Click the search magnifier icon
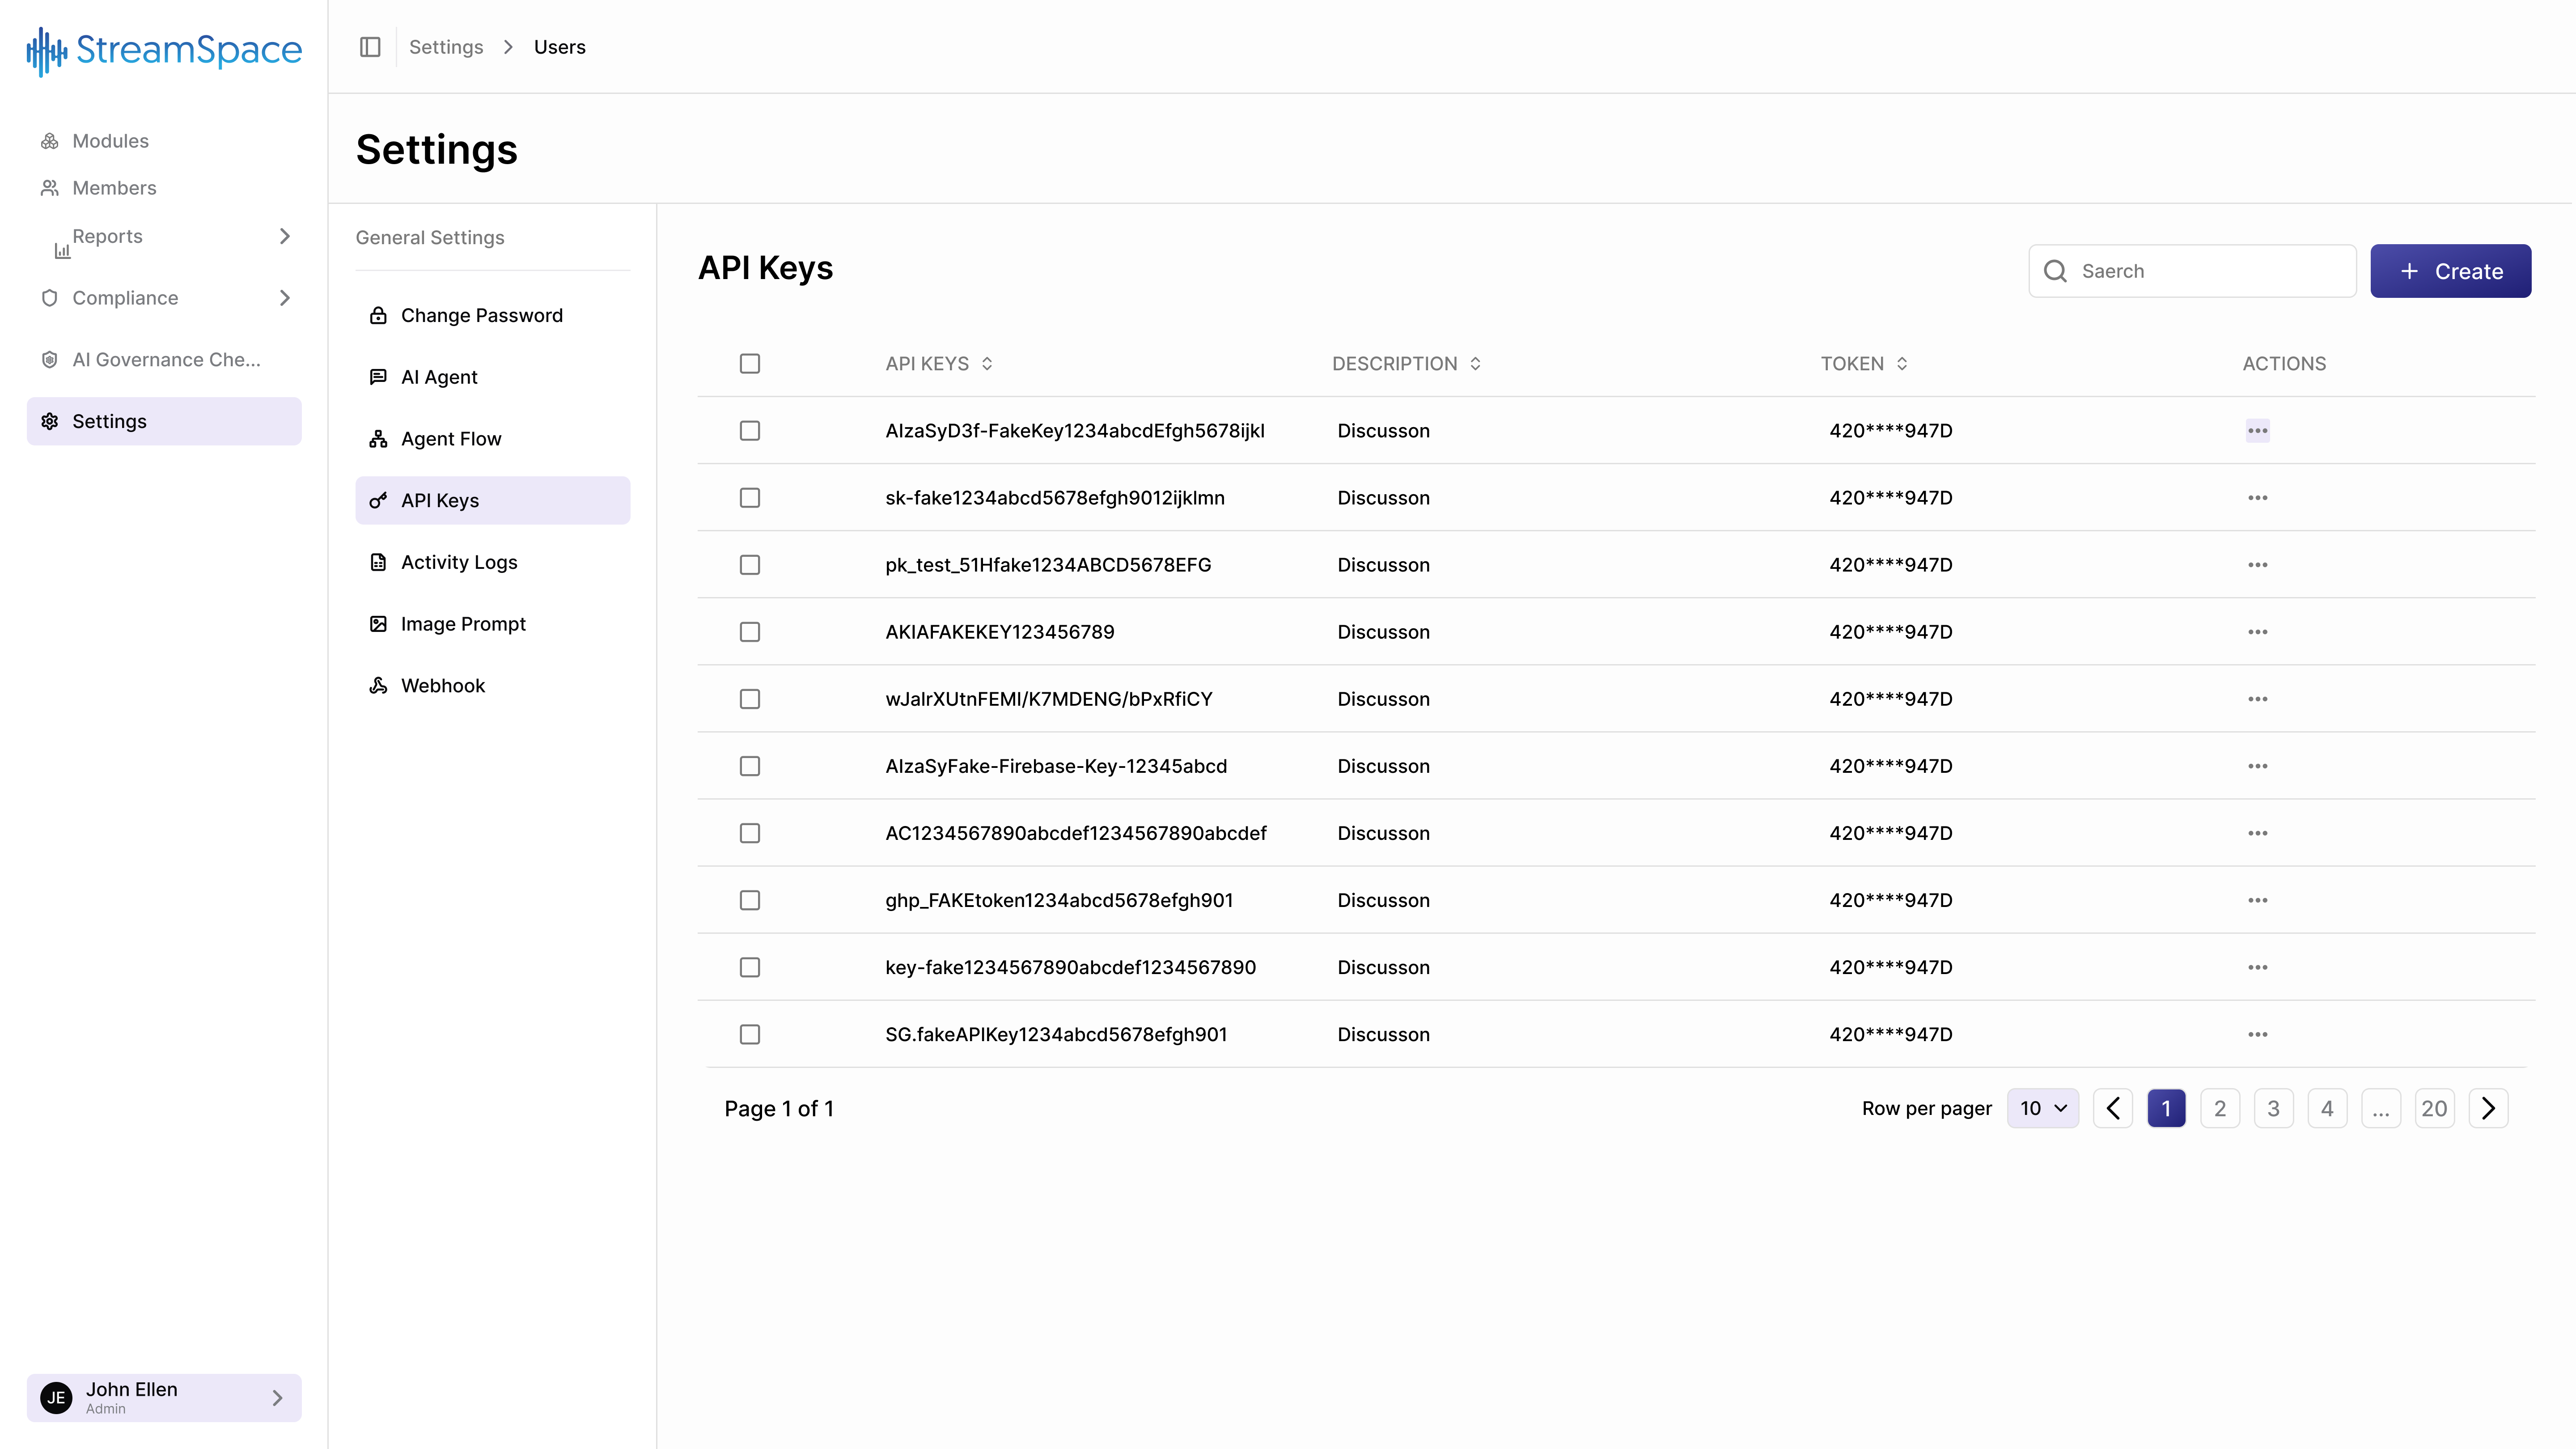 pos(2055,271)
